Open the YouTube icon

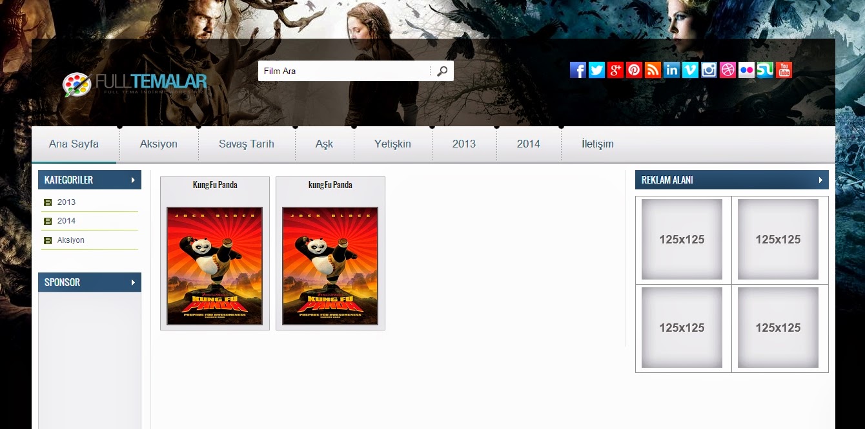coord(784,70)
